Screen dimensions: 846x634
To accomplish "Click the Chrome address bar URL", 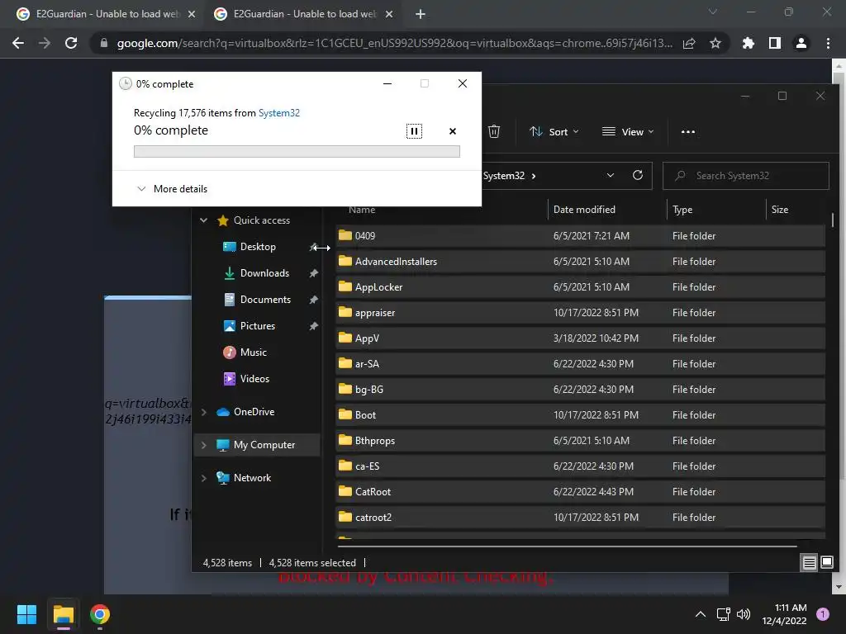I will click(x=394, y=43).
